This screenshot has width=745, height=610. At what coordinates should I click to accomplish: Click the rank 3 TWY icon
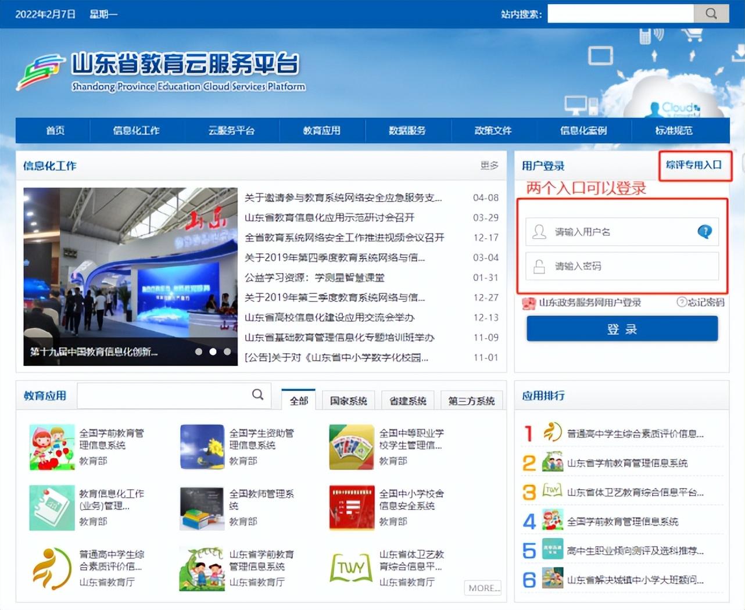[x=553, y=491]
